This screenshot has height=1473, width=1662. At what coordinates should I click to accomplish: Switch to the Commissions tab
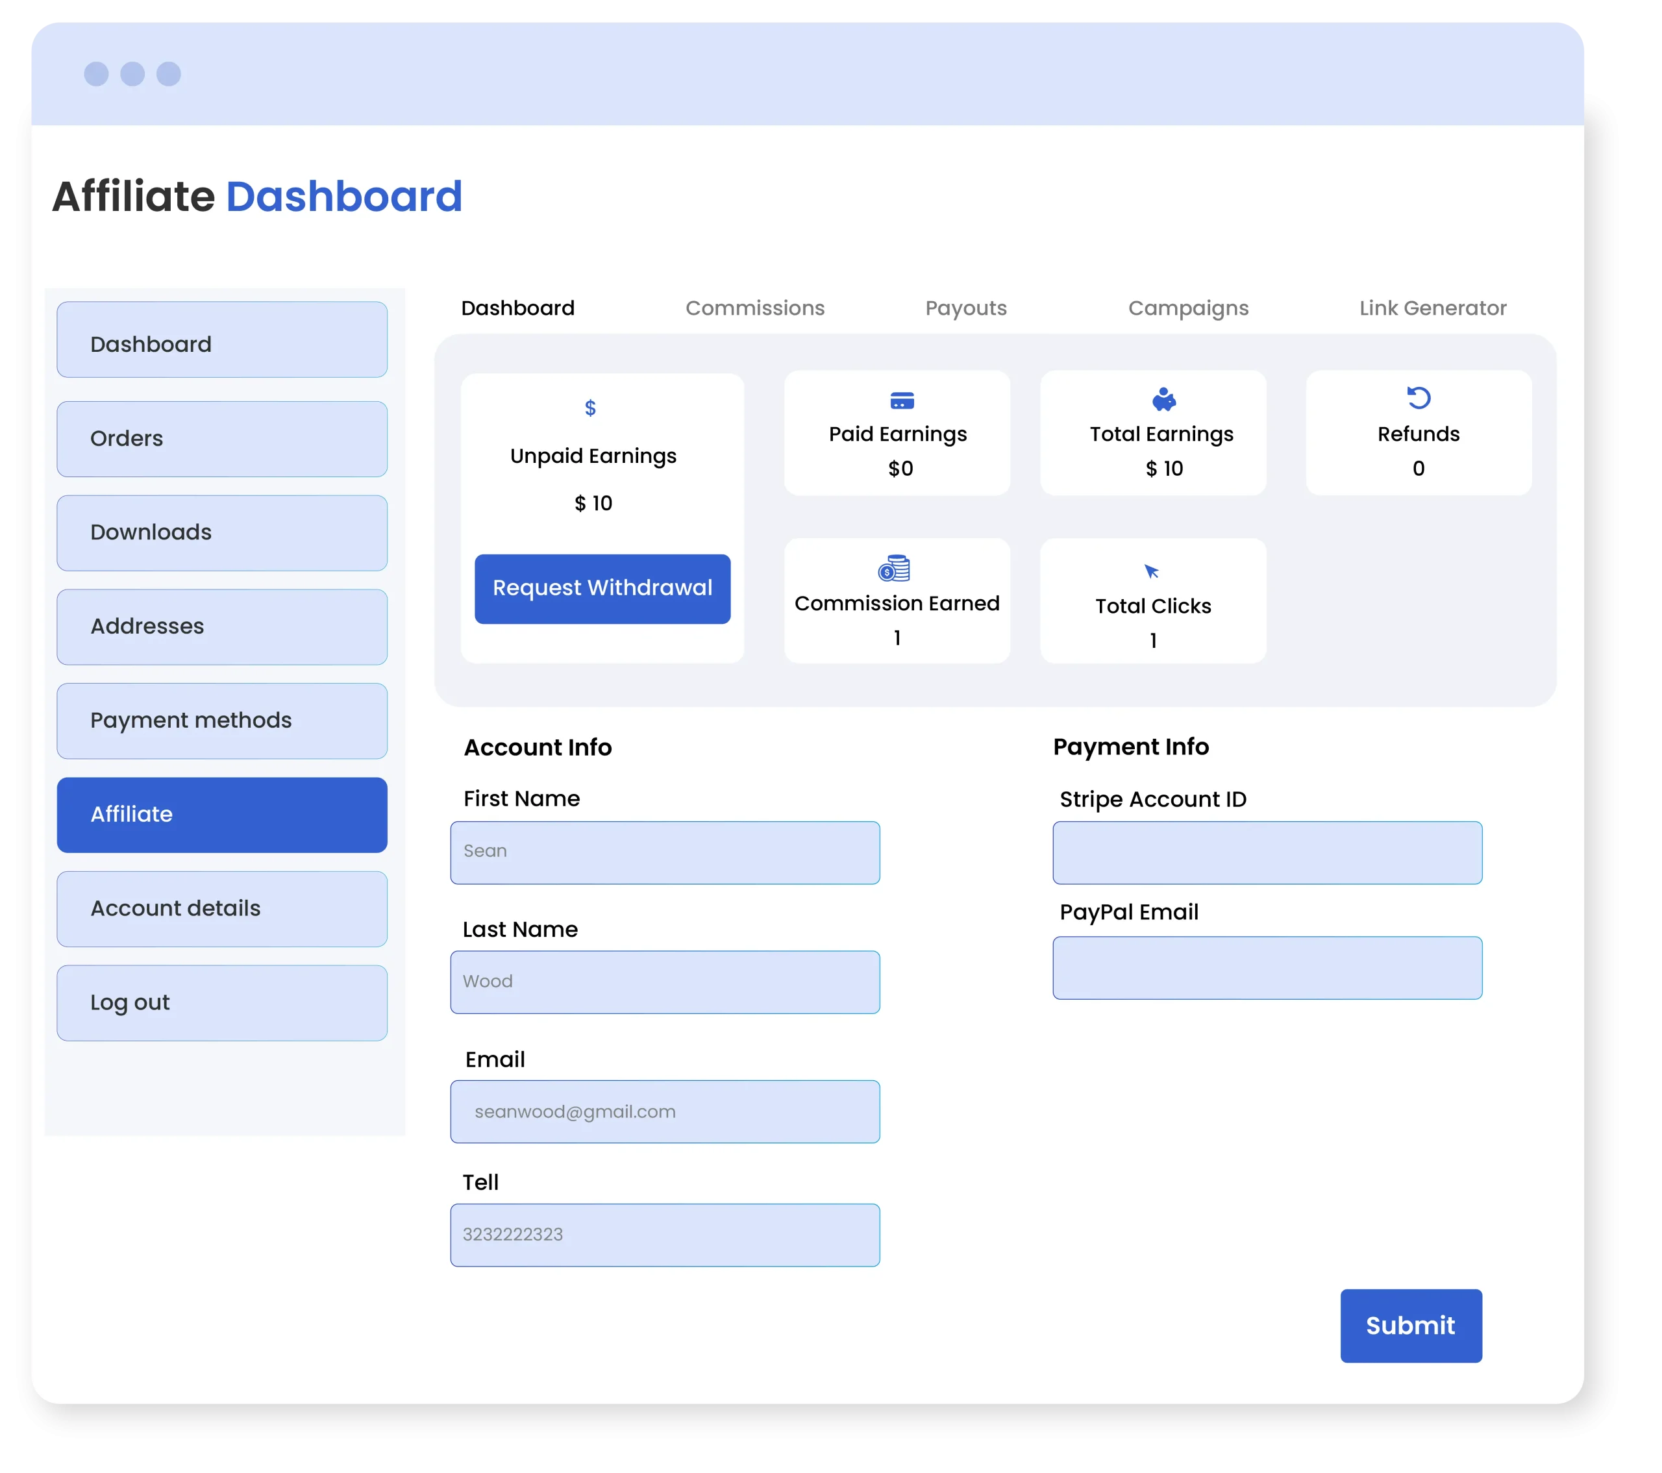754,308
